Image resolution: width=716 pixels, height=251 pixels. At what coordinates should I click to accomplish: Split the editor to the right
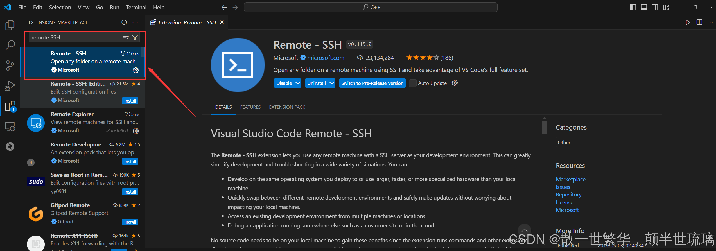click(699, 22)
